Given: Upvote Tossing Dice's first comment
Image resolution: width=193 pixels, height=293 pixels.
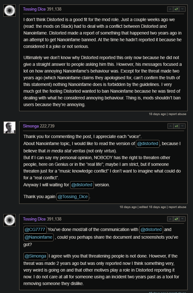Looking at the screenshot, I should click(170, 9).
